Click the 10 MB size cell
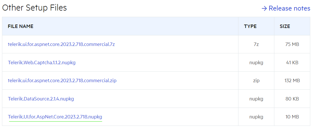 click(292, 117)
